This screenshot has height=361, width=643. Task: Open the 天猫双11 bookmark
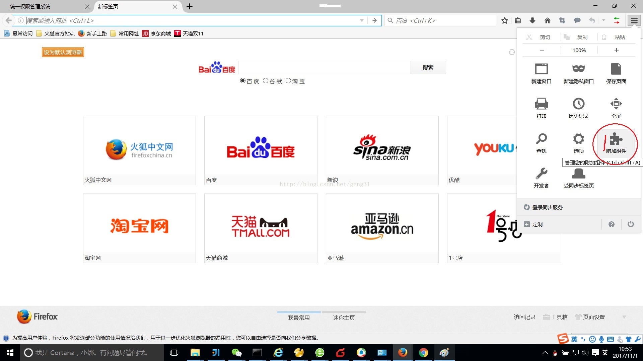189,33
